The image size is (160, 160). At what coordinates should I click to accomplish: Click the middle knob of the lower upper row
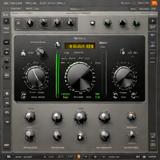pos(80,117)
